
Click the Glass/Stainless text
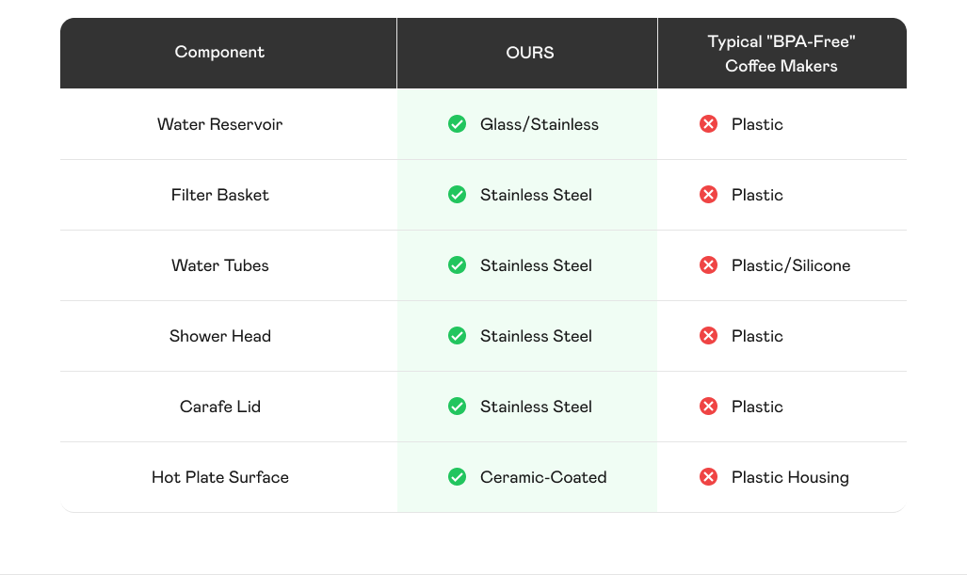(539, 124)
